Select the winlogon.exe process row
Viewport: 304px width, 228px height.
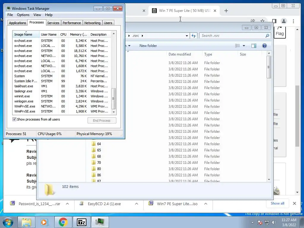[x=62, y=101]
